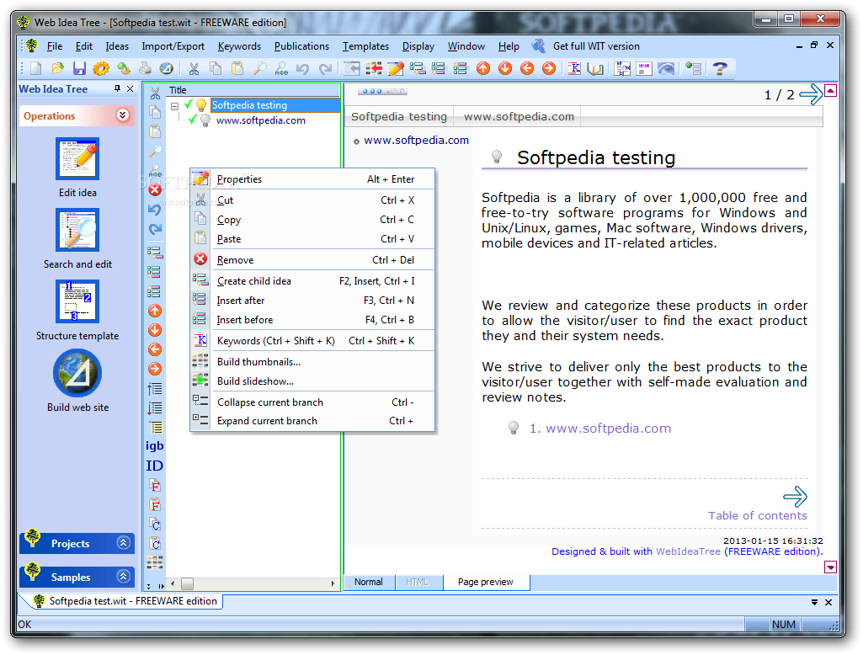Collapse the Operations section chevron
The image size is (863, 655).
(x=123, y=115)
